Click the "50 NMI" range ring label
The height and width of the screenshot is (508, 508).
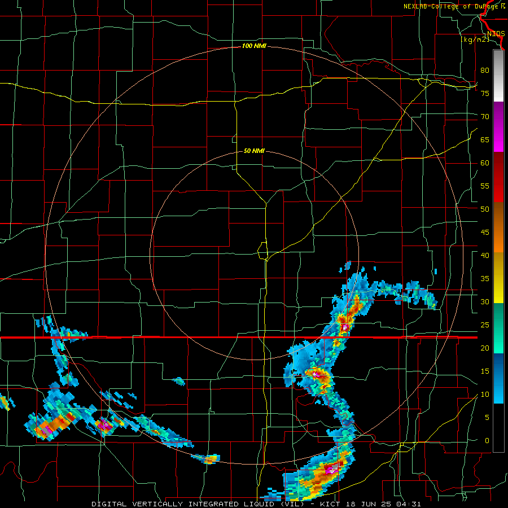pos(254,151)
